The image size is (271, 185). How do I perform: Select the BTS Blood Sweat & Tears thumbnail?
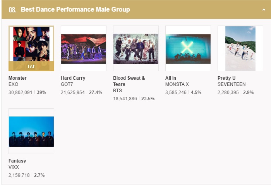pos(136,48)
